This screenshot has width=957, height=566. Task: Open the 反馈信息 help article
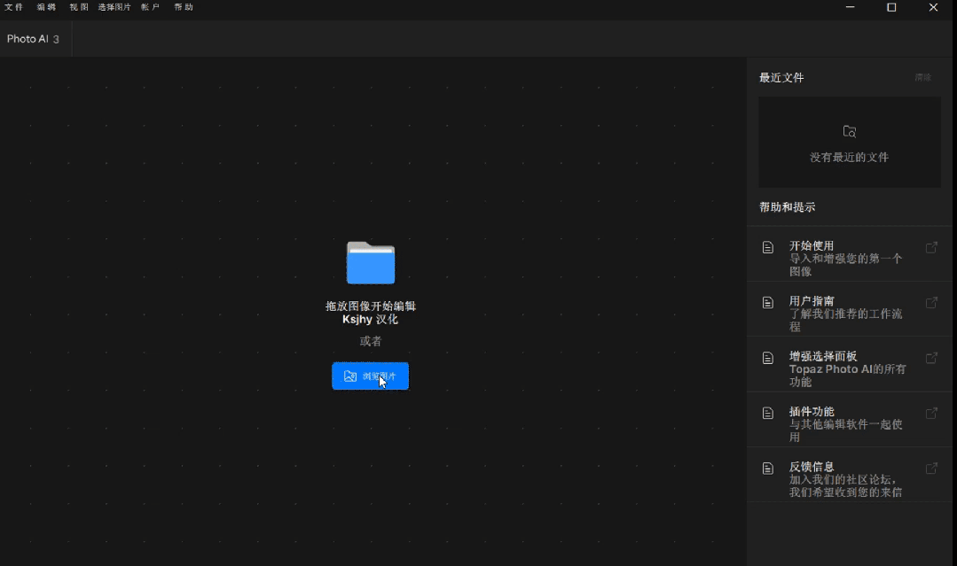850,475
